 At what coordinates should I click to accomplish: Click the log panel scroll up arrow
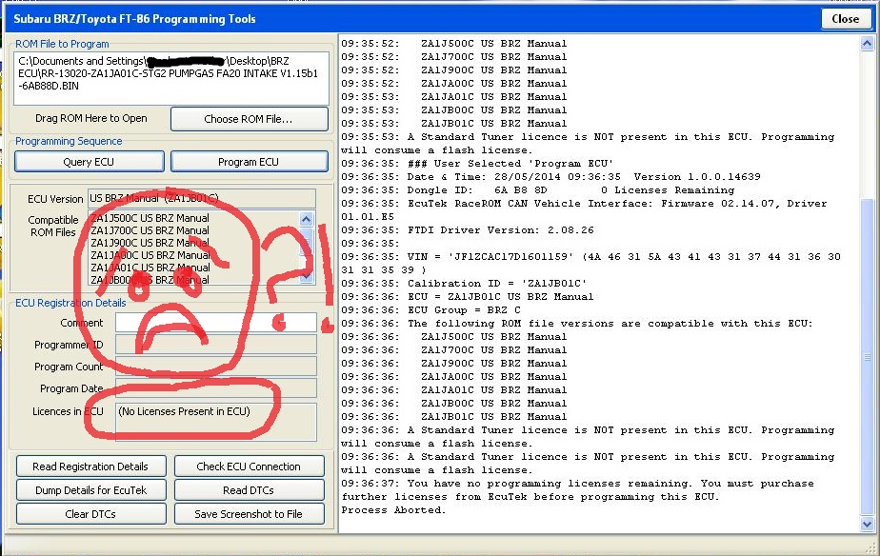point(868,44)
